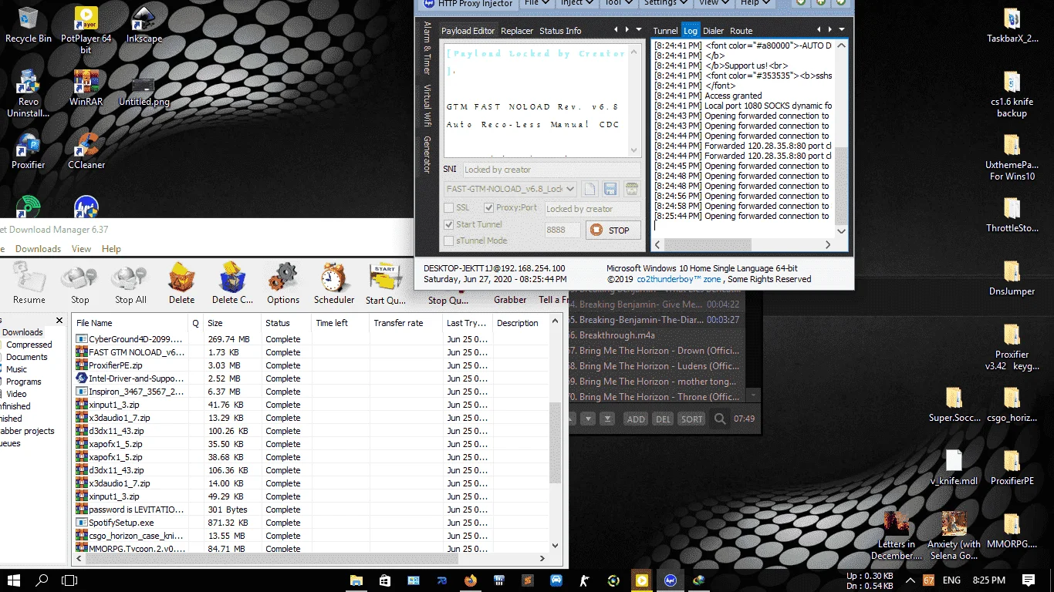The width and height of the screenshot is (1054, 592).
Task: Click ADD button in PotPlayer playlist
Action: coord(636,419)
